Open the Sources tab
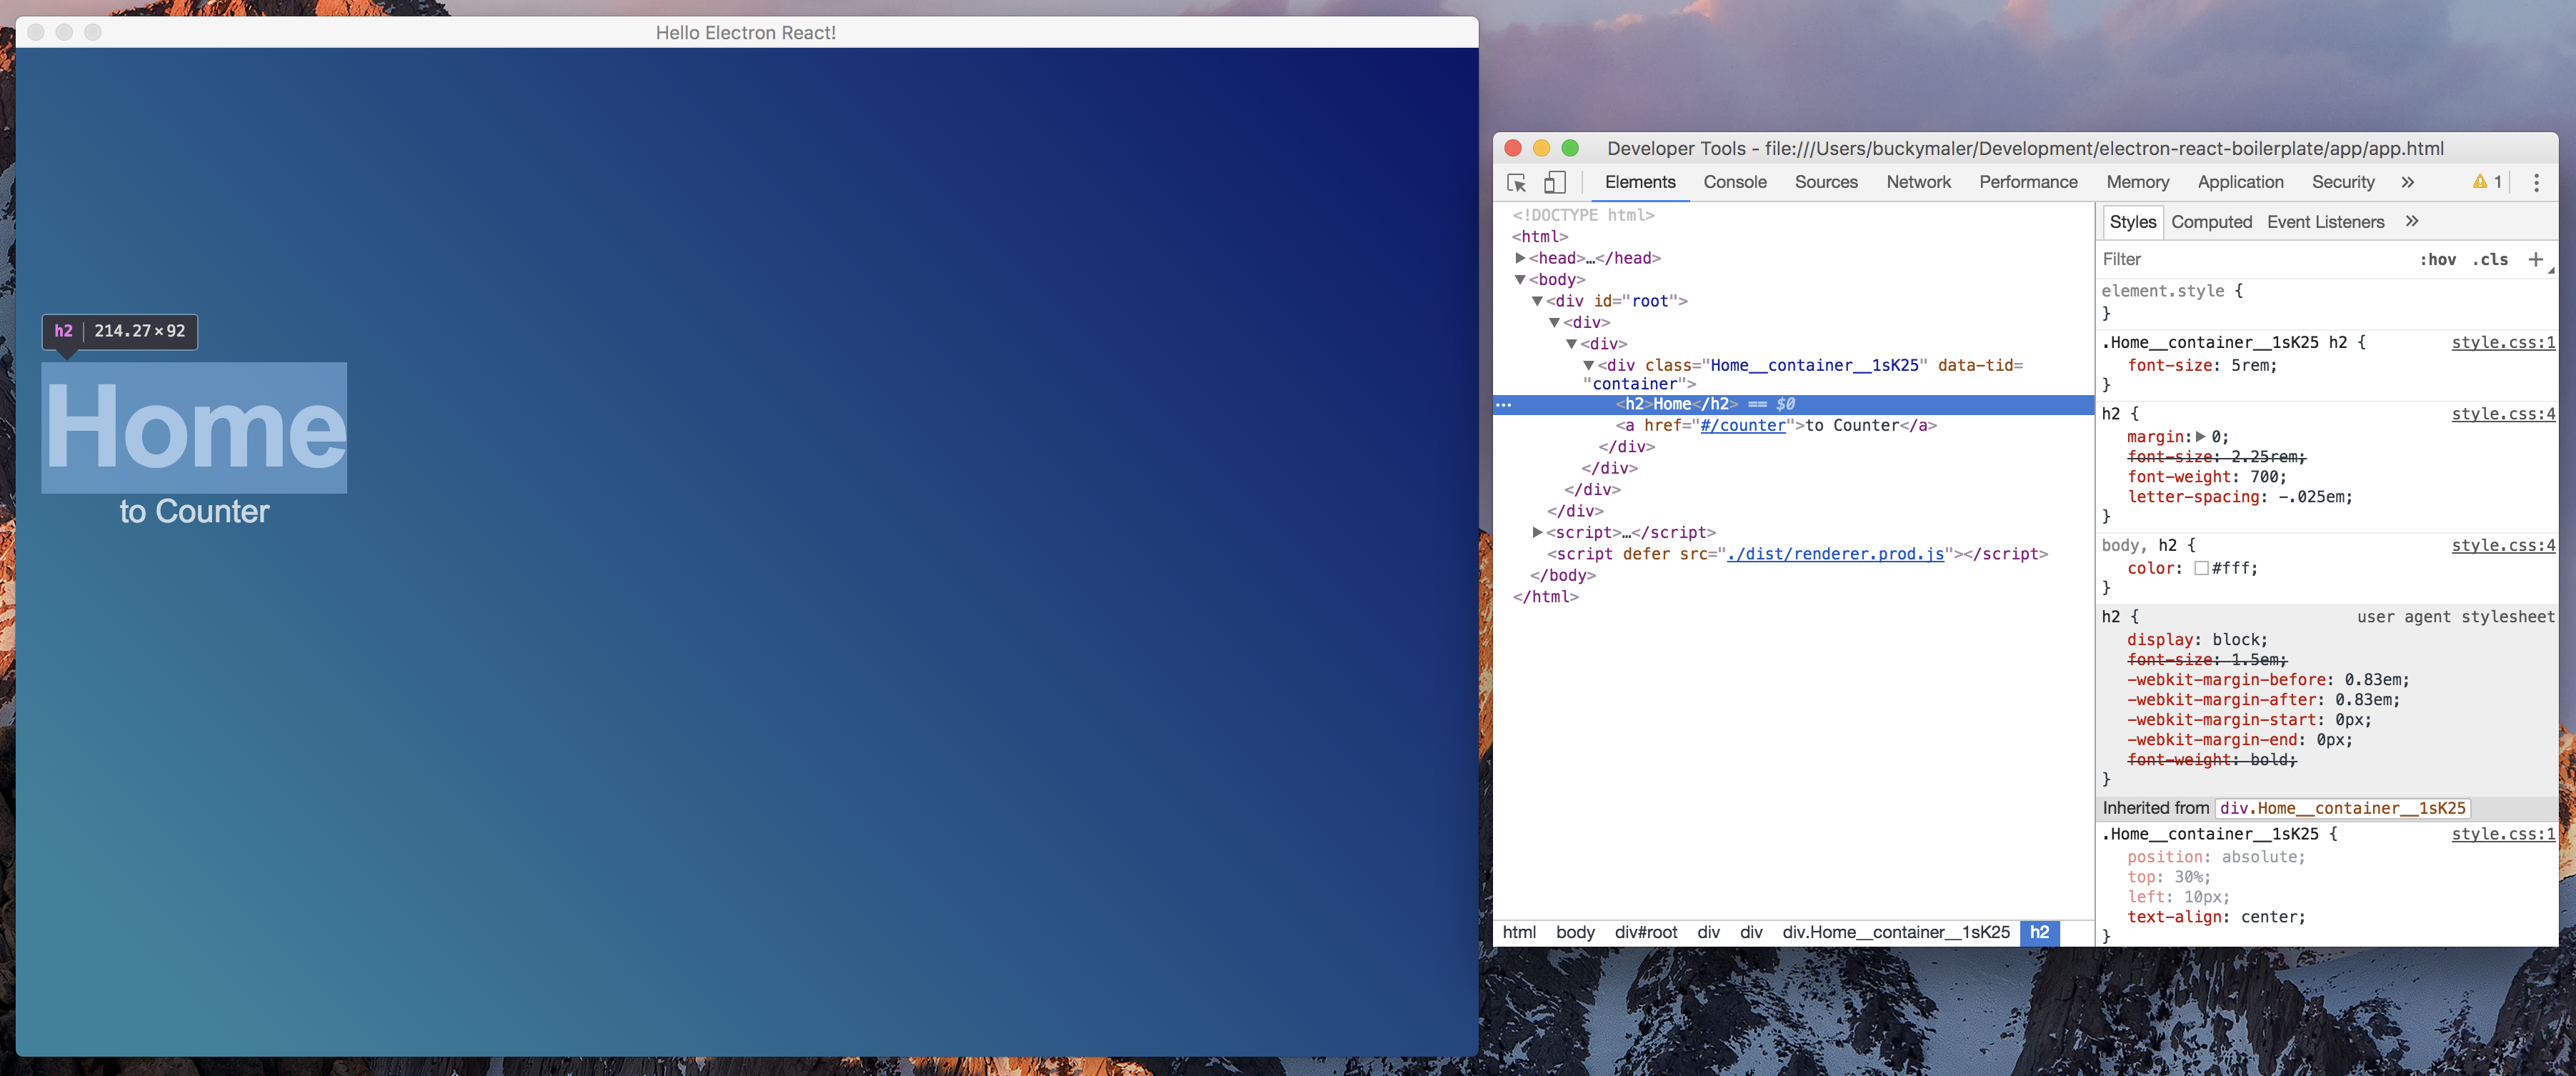The height and width of the screenshot is (1076, 2576). pos(1826,182)
